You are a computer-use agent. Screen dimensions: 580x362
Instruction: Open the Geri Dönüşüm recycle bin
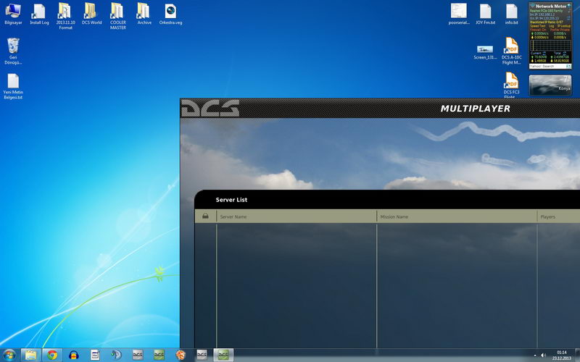click(13, 51)
